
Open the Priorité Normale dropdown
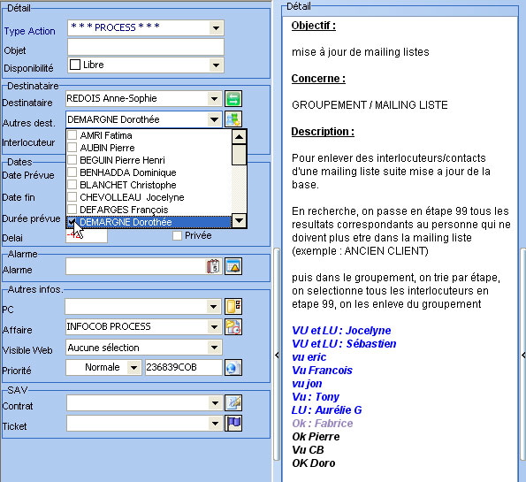click(x=133, y=368)
